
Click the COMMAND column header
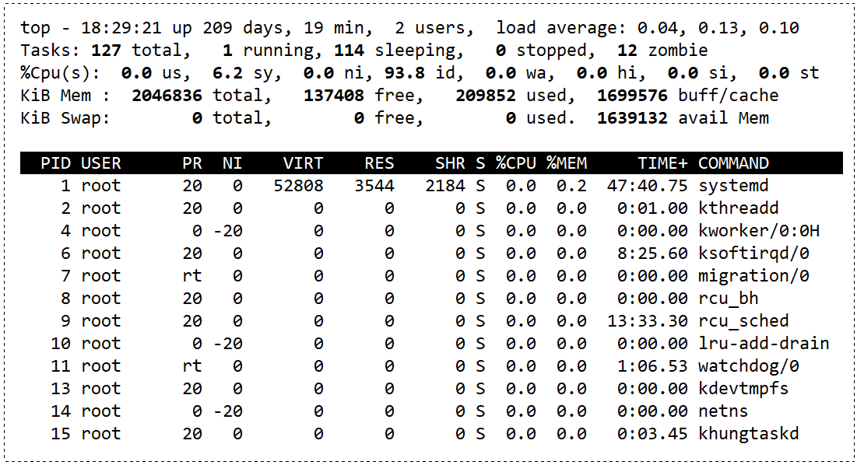point(733,163)
